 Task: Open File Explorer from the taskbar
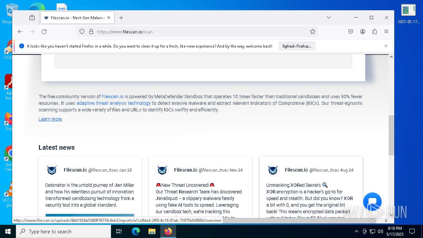[152, 231]
